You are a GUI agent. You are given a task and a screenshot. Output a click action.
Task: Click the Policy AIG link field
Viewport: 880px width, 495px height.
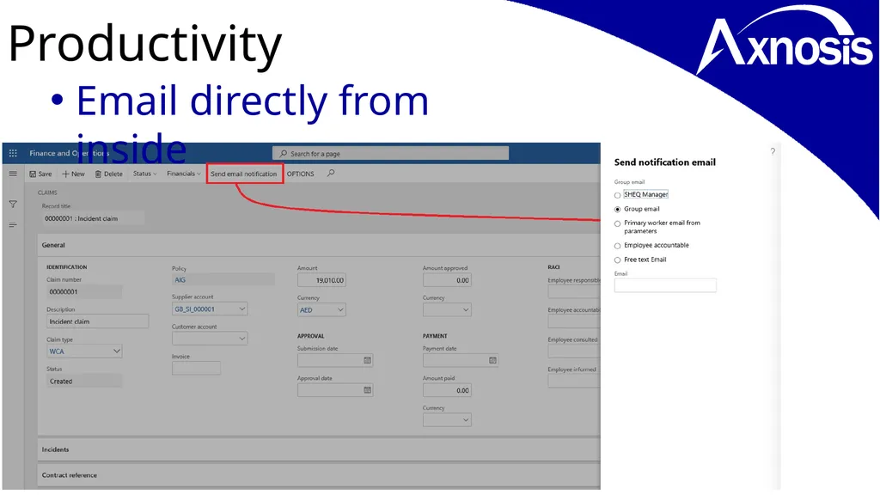click(223, 279)
